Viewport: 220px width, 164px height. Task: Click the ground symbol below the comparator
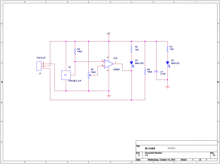pos(109,96)
